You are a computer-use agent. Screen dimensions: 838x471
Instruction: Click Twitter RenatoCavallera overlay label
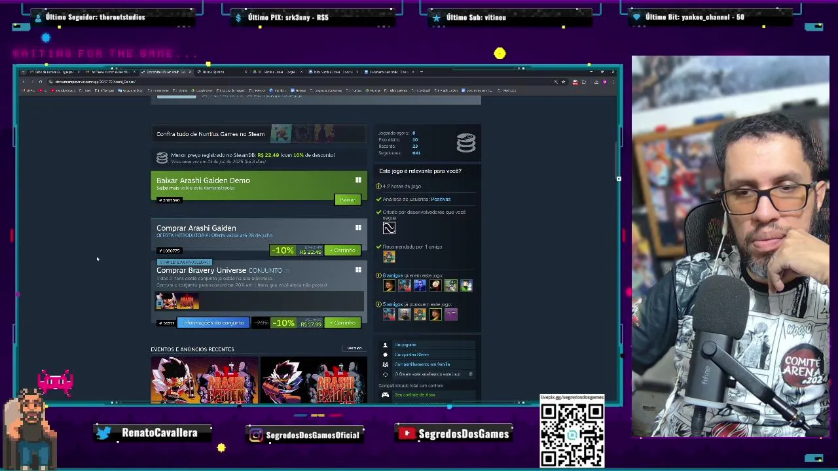coord(154,433)
